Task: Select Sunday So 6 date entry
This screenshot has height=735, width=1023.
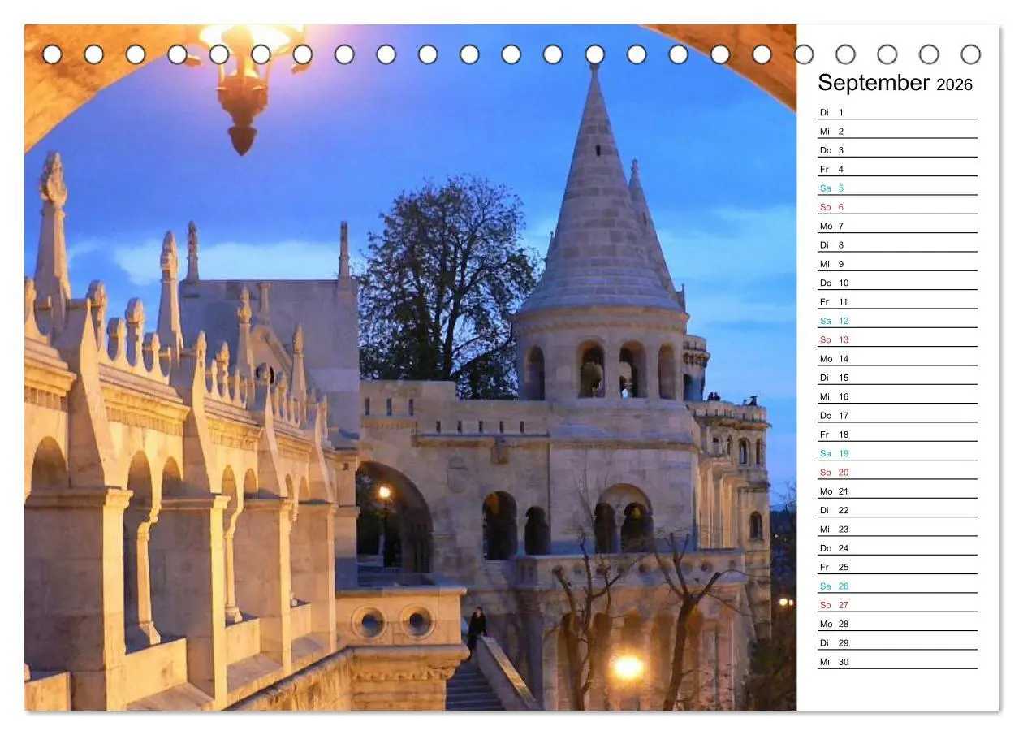Action: coord(897,207)
